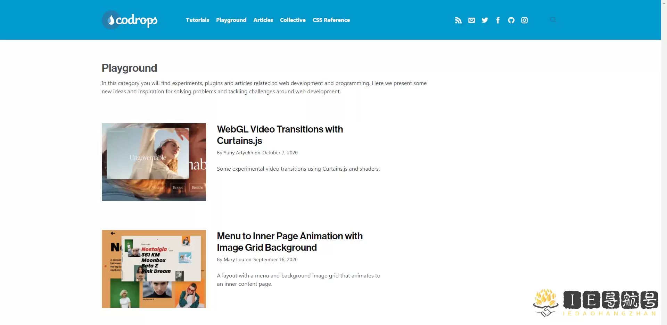The height and width of the screenshot is (325, 667).
Task: Open the RSS feed icon
Action: coord(458,20)
